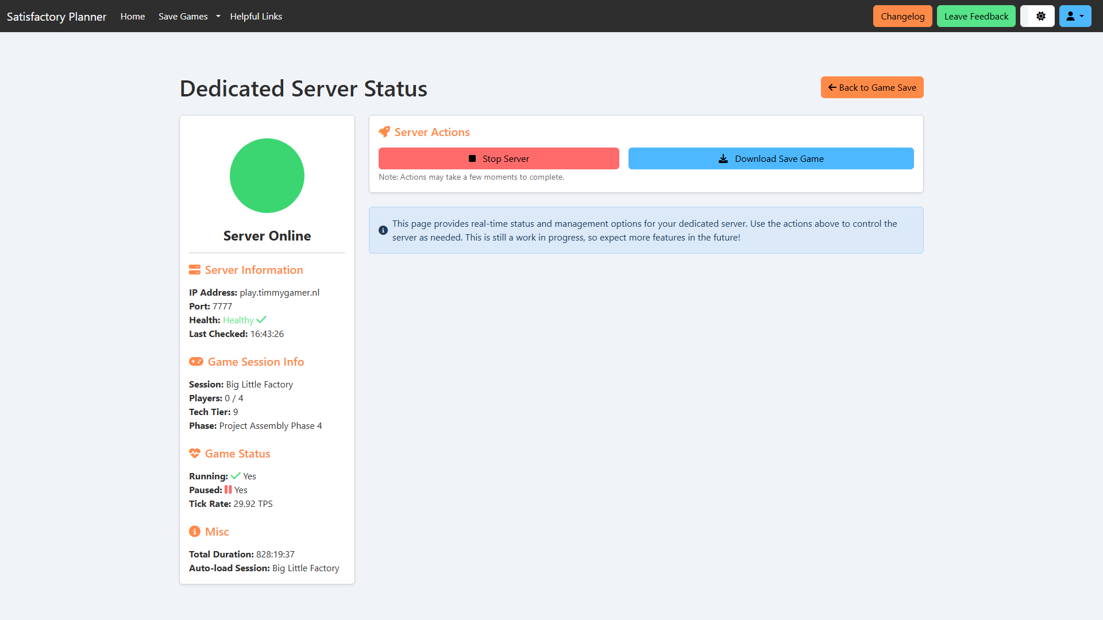Click the green checkmark next to Healthy

(262, 319)
